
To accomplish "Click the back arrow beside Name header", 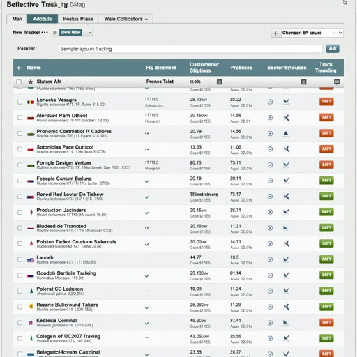I will (20, 68).
